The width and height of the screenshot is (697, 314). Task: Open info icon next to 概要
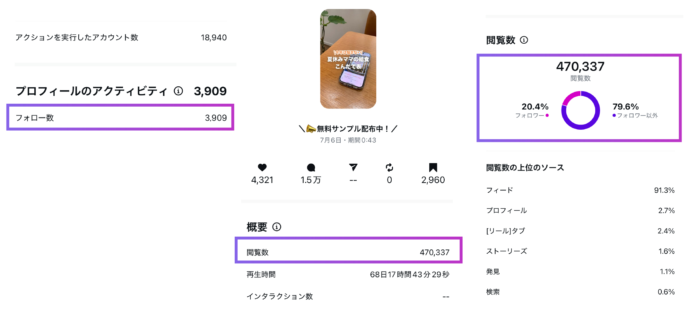click(x=277, y=227)
